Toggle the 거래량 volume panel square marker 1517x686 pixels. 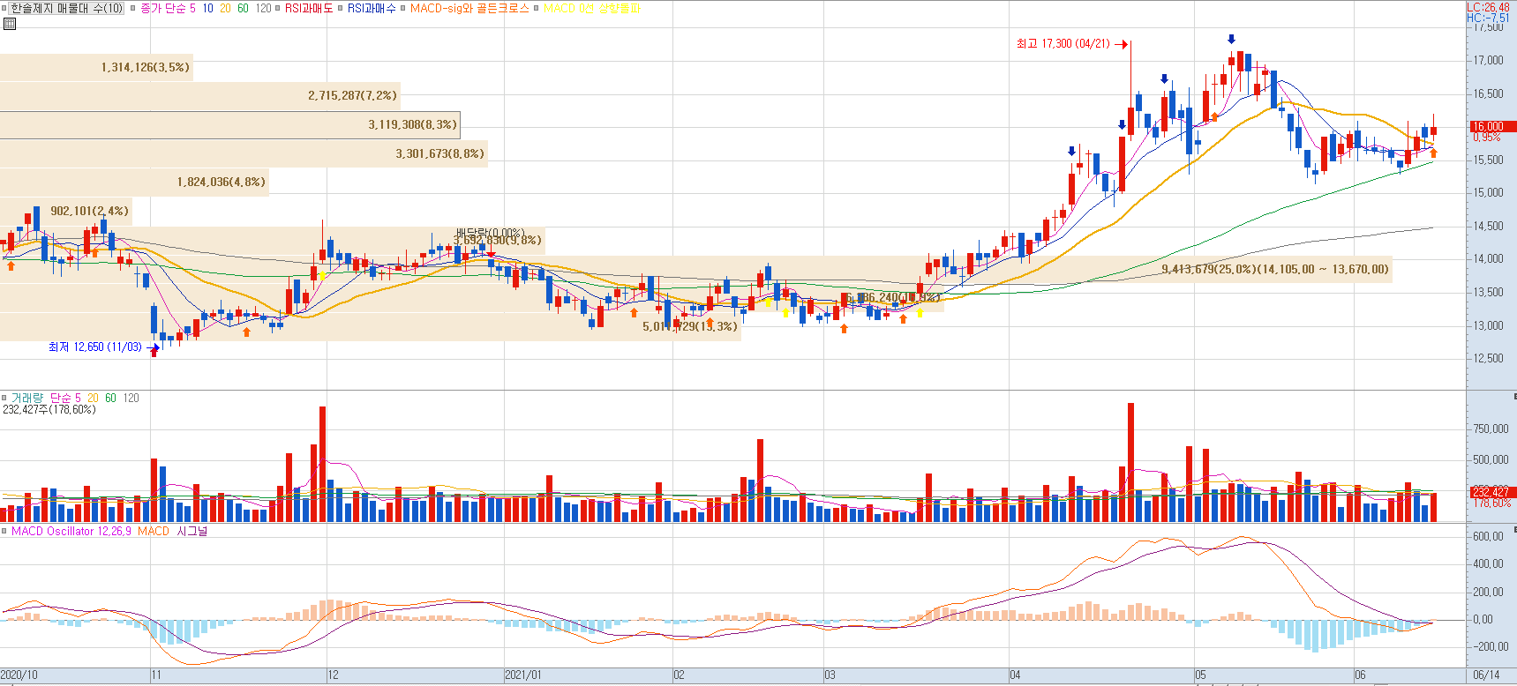click(5, 398)
